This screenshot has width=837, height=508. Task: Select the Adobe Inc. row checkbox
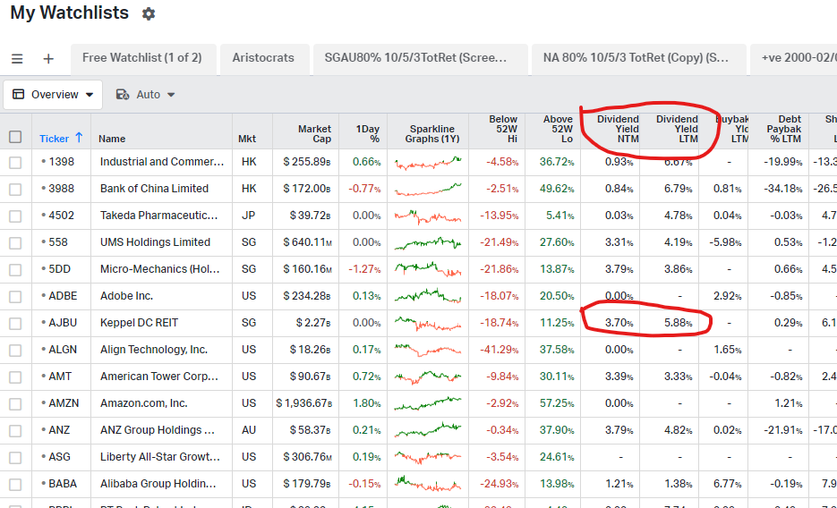click(x=15, y=297)
